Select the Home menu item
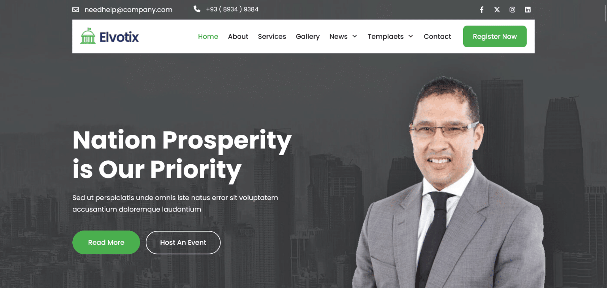Viewport: 607px width, 288px height. [208, 37]
